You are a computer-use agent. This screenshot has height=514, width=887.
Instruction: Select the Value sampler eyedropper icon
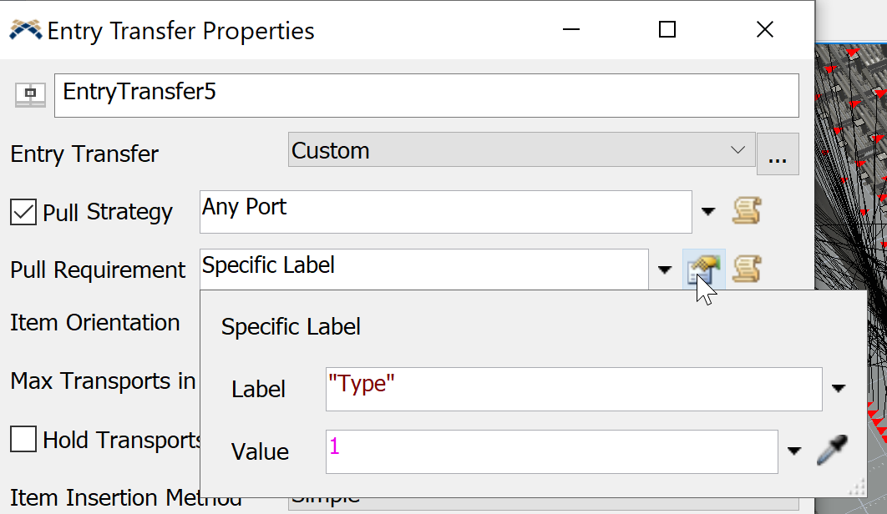point(832,450)
